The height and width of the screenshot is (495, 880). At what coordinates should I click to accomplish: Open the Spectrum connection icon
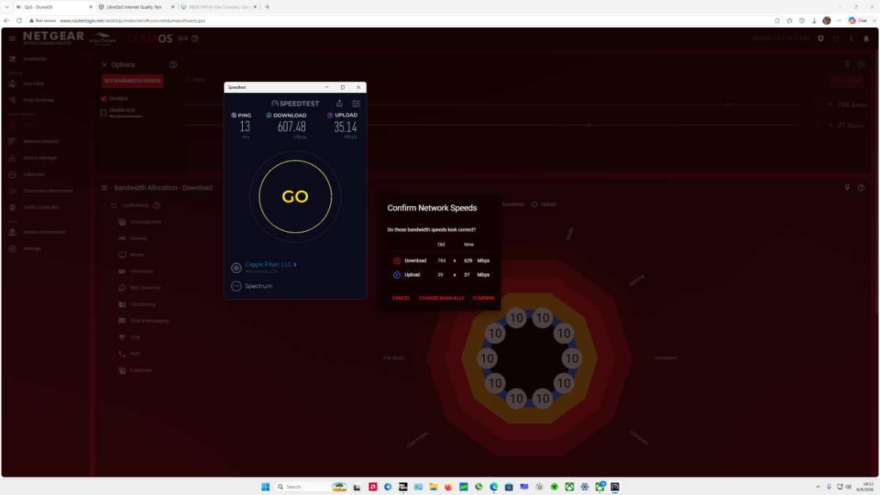236,286
